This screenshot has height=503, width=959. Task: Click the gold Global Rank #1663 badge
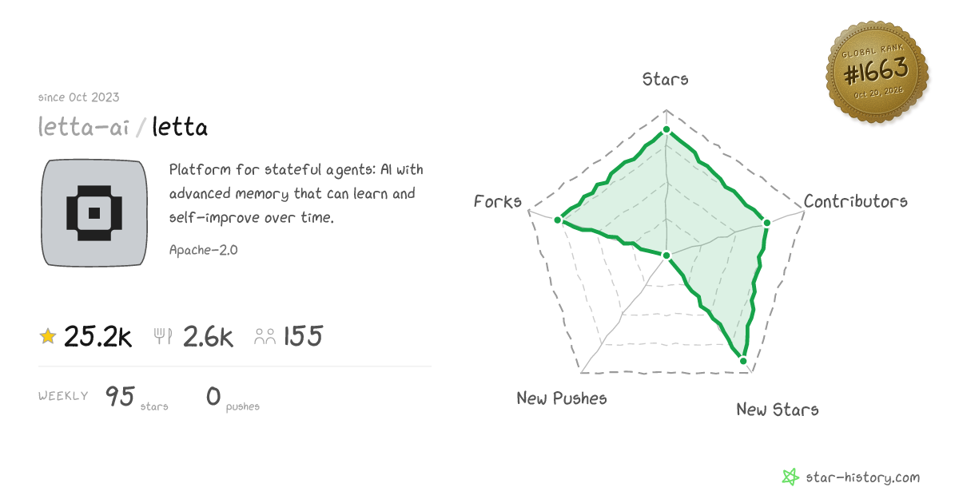pos(877,72)
